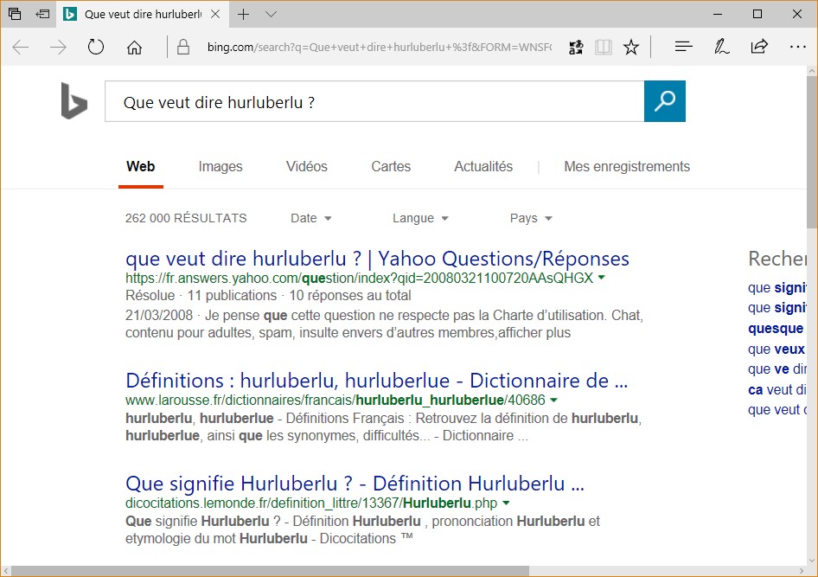This screenshot has width=818, height=577.
Task: Click in the Bing search text field
Action: coord(374,102)
